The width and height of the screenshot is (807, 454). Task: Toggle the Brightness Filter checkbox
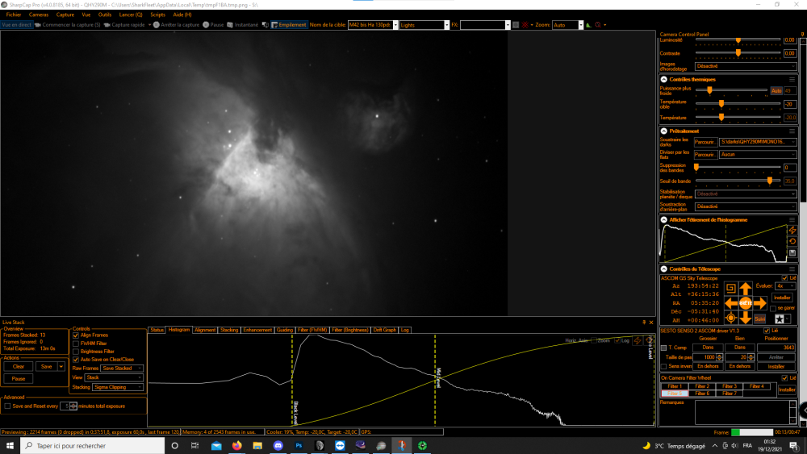76,352
